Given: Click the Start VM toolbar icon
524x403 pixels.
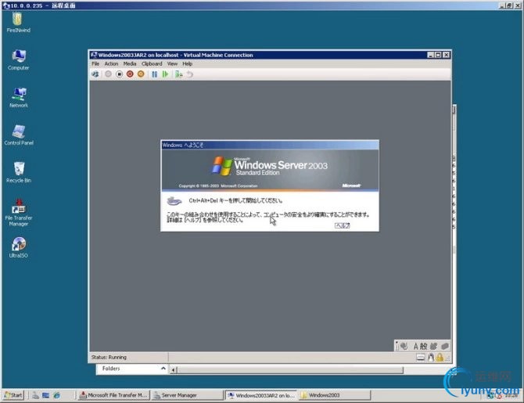Looking at the screenshot, I should coord(108,74).
